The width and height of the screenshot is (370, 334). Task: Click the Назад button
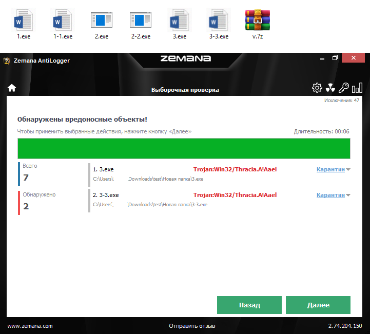[x=249, y=305]
